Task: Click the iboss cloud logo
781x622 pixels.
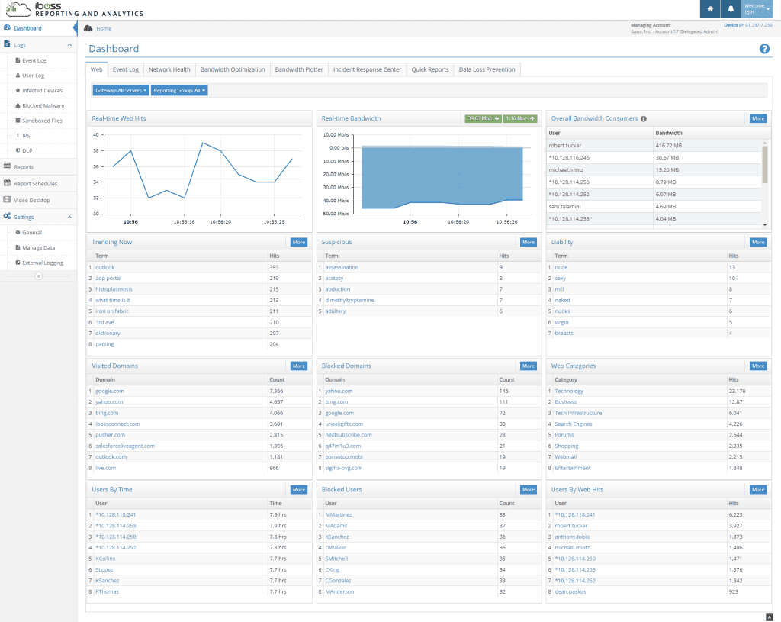Action: point(15,8)
